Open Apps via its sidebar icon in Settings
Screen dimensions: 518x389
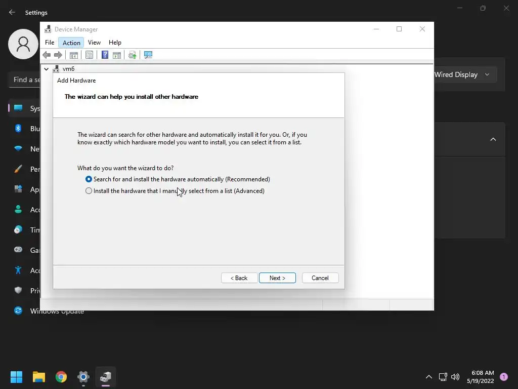[18, 189]
